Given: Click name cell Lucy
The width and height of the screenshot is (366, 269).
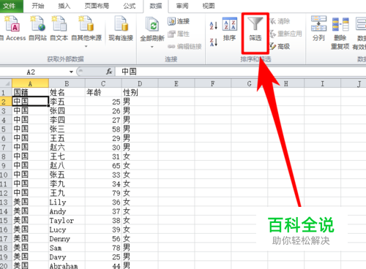Looking at the screenshot, I should pos(67,230).
